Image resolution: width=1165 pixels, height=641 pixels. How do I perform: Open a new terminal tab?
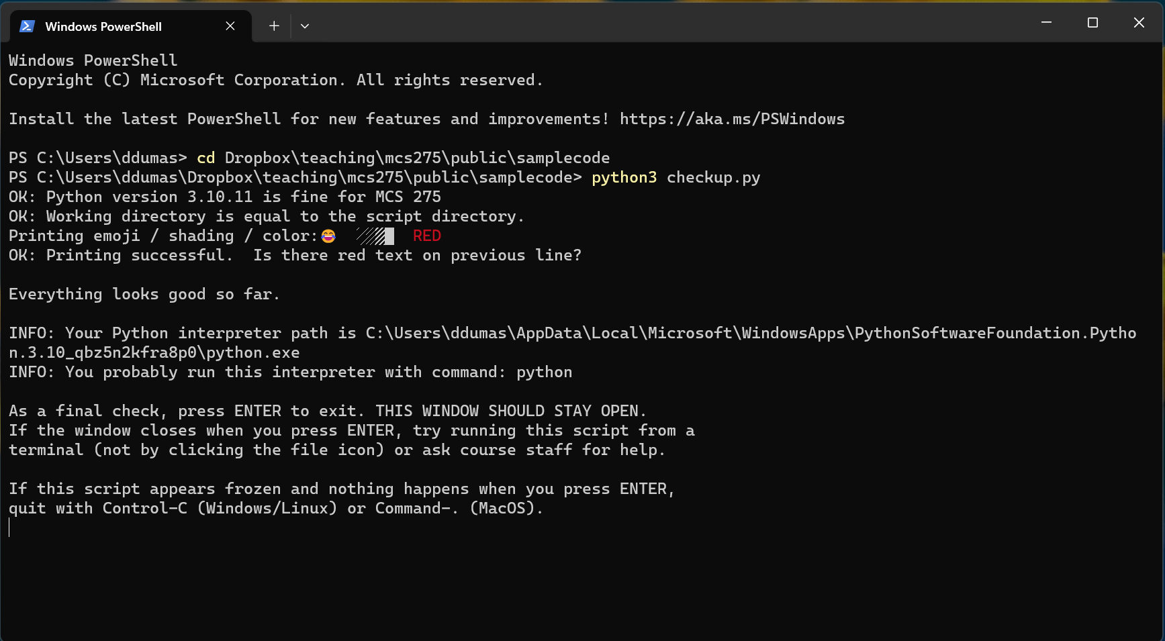(x=274, y=26)
